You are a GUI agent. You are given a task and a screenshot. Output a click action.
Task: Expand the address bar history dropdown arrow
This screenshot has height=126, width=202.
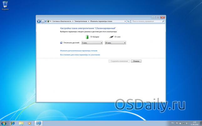[125, 21]
